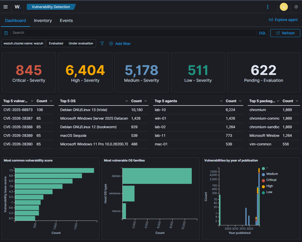The image size is (302, 242).
Task: Click agent lab-02 row
Action: tap(198, 127)
